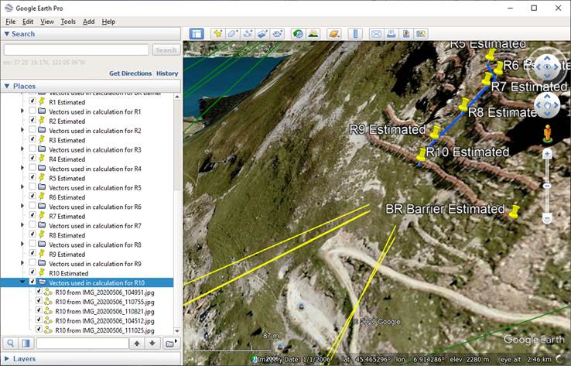Click the History link
This screenshot has height=366, width=571.
point(167,74)
